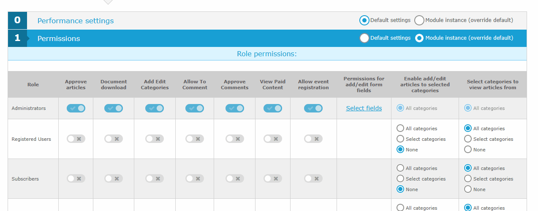The height and width of the screenshot is (211, 538).
Task: Expand the Performance settings section
Action: (x=76, y=21)
